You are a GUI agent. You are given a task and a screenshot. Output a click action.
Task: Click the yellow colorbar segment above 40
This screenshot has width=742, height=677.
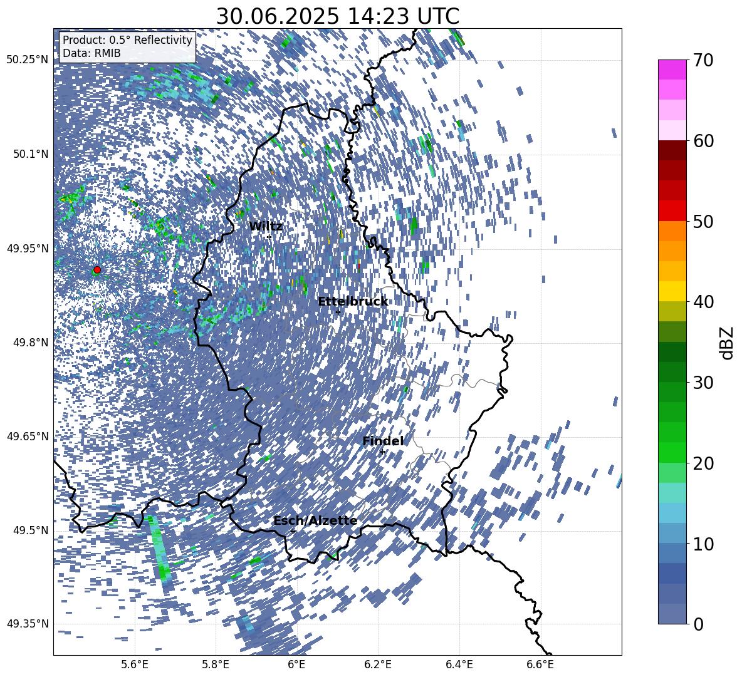click(x=672, y=291)
